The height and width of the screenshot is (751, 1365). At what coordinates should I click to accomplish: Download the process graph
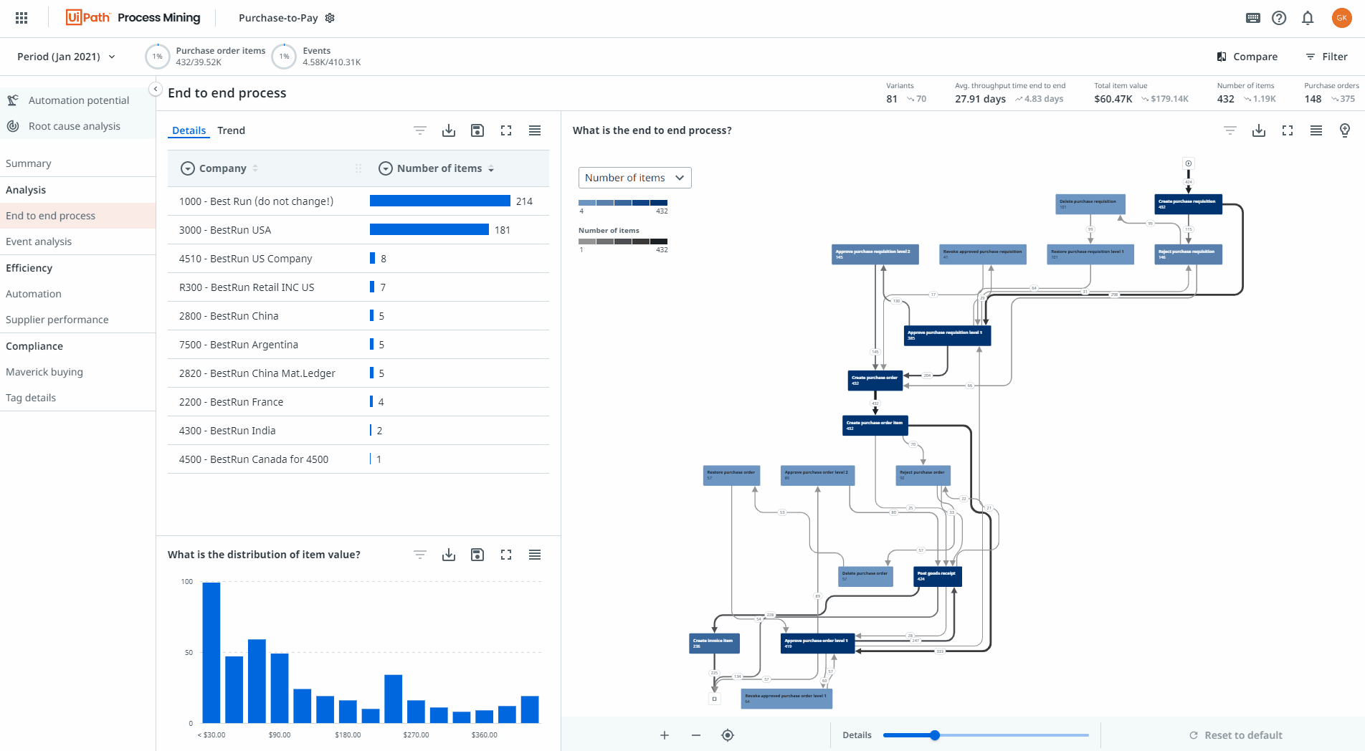pyautogui.click(x=1259, y=130)
